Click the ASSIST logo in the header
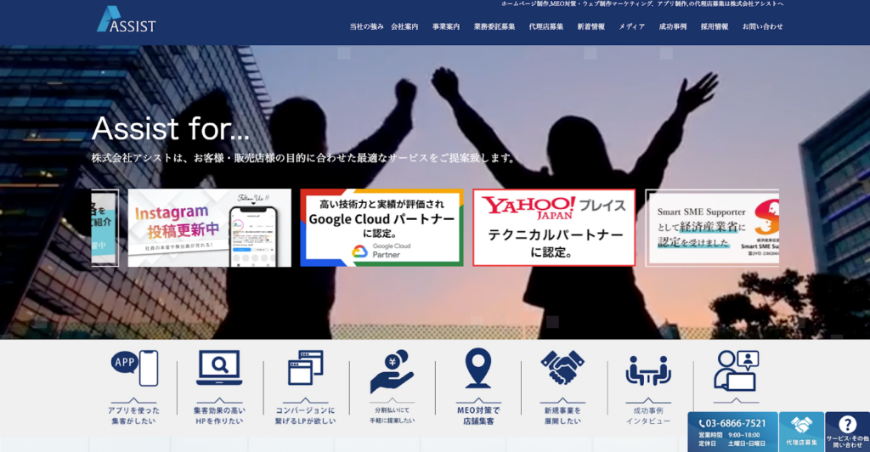Image resolution: width=870 pixels, height=452 pixels. pyautogui.click(x=127, y=20)
